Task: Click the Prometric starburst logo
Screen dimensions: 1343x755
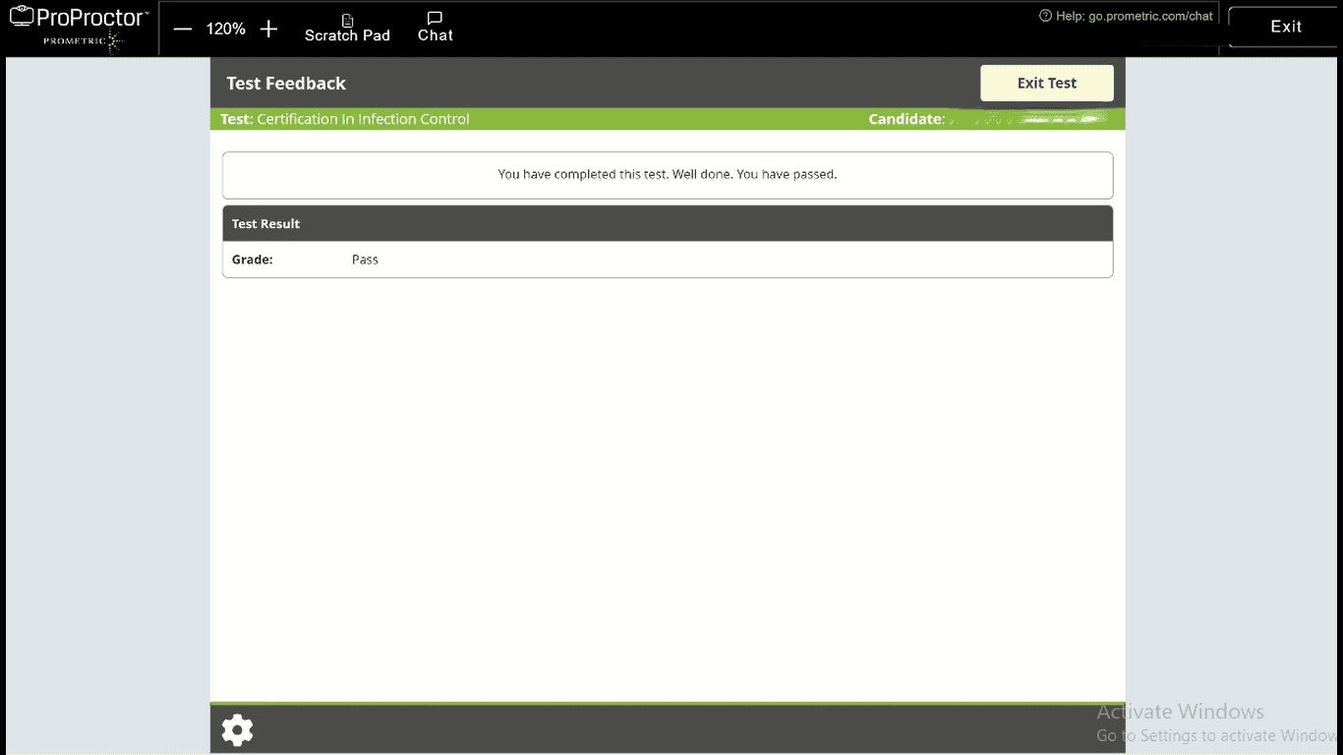Action: (x=114, y=40)
